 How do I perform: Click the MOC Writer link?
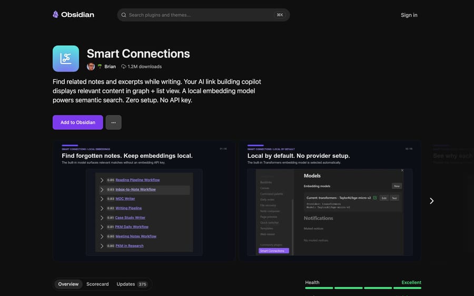click(x=125, y=199)
